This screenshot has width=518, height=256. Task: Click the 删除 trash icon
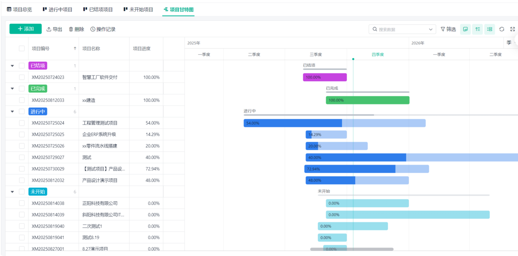click(71, 29)
